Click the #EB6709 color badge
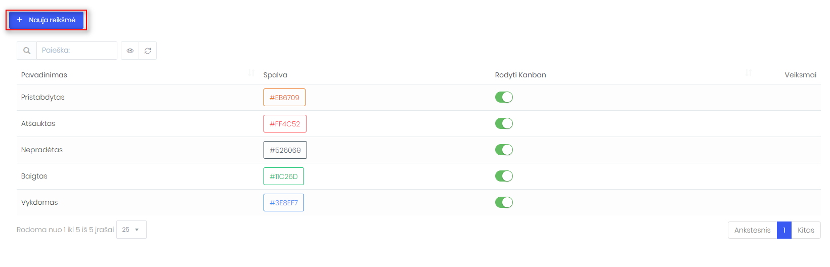Screen dimensions: 830x267 [284, 98]
